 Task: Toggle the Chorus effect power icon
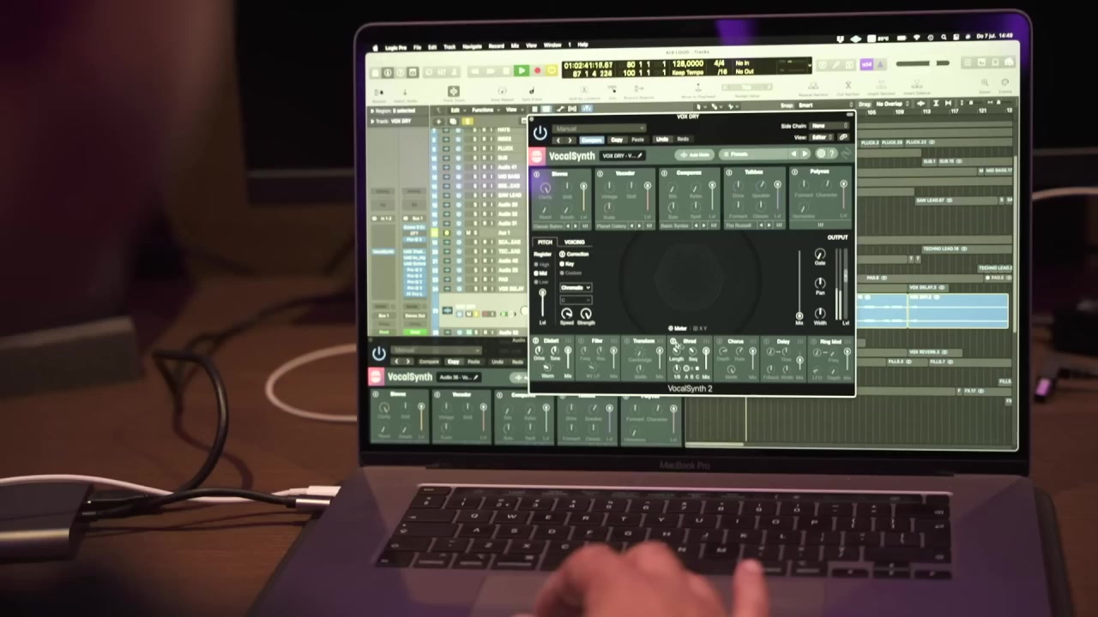(719, 341)
